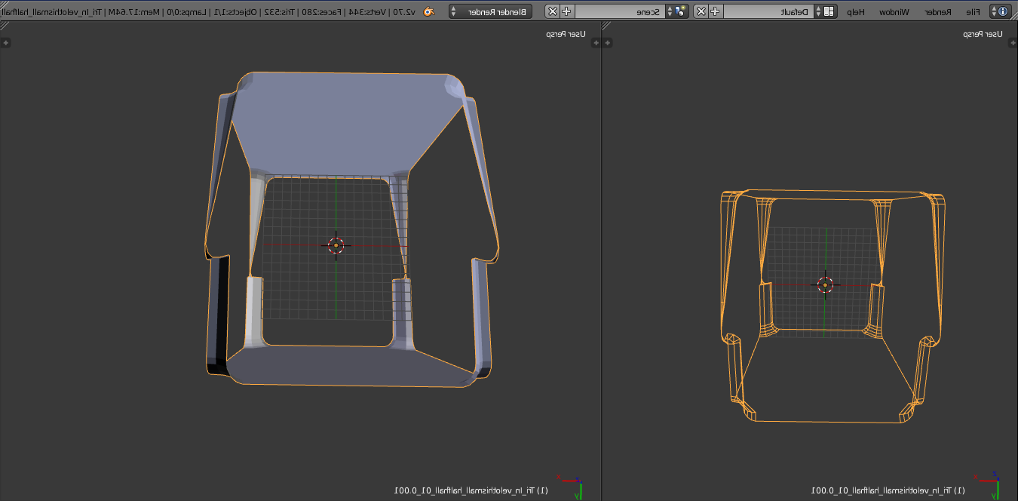1018x501 pixels.
Task: Click the object name label in solid viewport
Action: click(471, 490)
